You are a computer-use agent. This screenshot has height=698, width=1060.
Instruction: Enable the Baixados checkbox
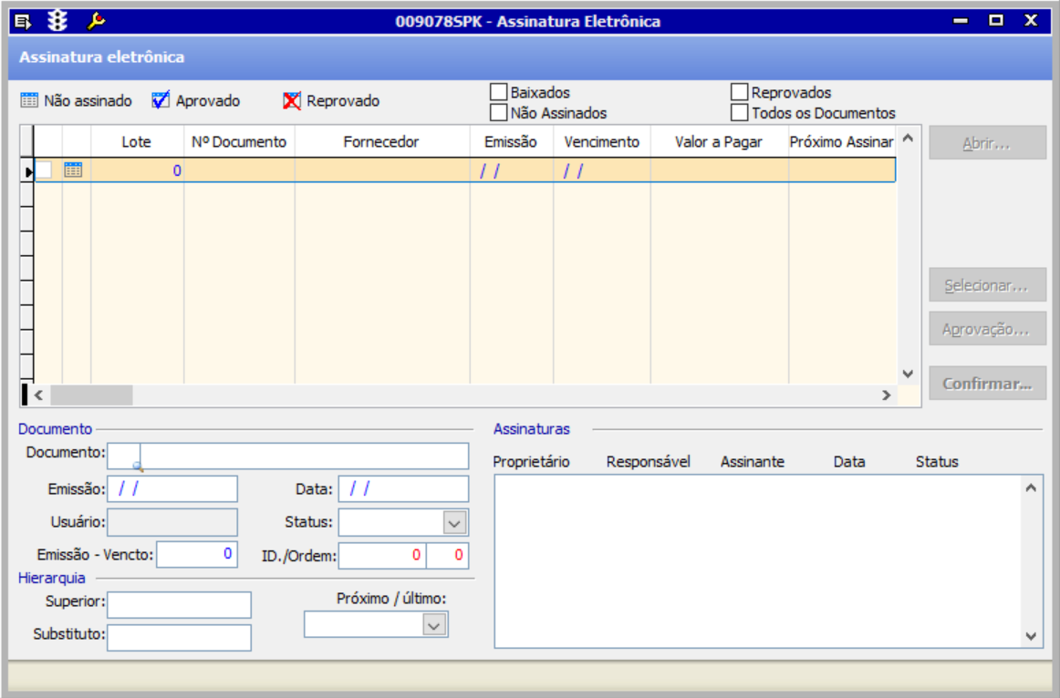point(498,92)
